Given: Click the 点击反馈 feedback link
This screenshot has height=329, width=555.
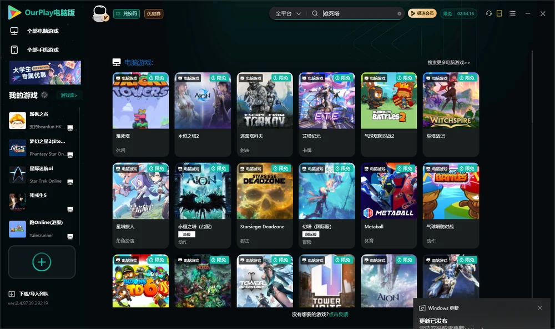Looking at the screenshot, I should [339, 314].
